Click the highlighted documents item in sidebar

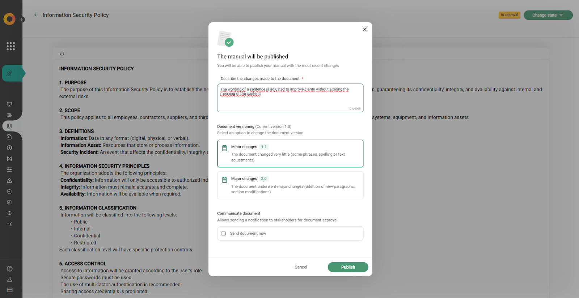(x=9, y=126)
